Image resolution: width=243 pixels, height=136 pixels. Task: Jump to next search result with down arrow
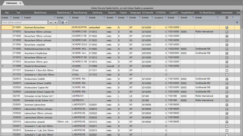click(55, 22)
